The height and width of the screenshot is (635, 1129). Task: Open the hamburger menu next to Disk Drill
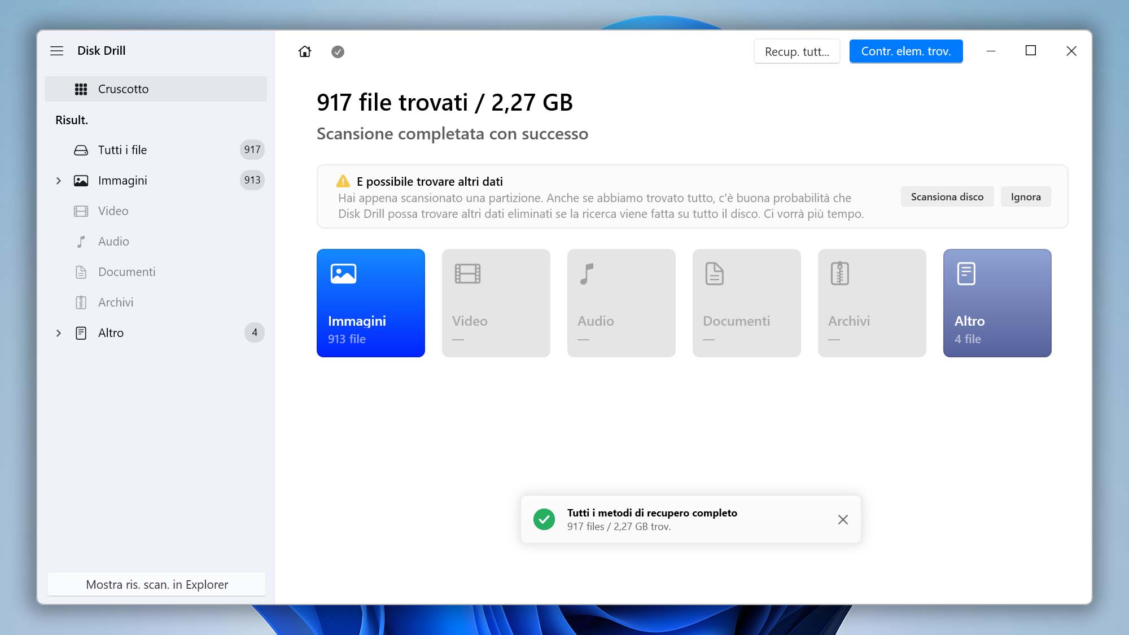(x=57, y=51)
